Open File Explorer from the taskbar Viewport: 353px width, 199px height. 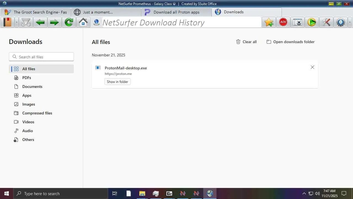click(x=142, y=193)
